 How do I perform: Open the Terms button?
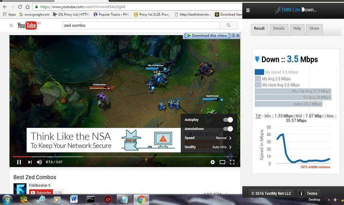[309, 193]
